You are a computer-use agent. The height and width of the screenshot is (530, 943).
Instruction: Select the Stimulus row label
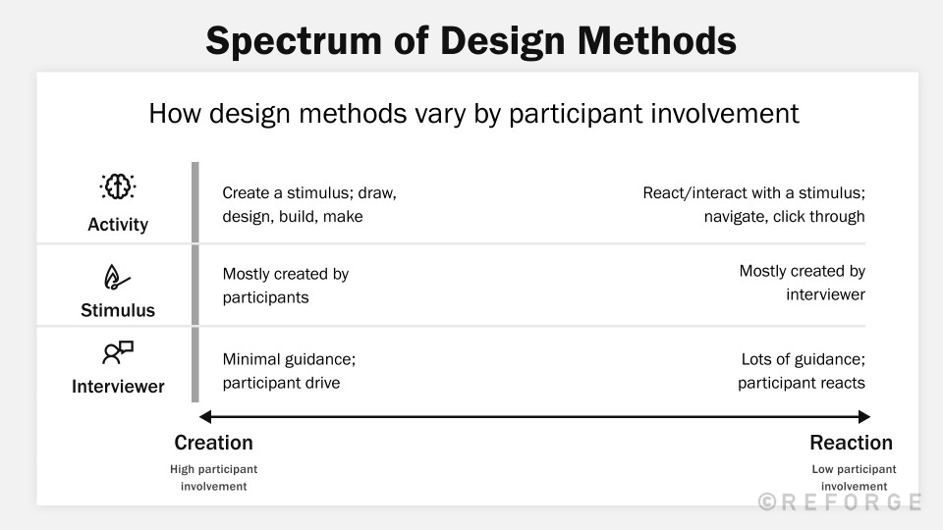[118, 310]
